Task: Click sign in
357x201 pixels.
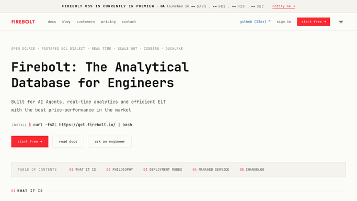Action: [284, 21]
